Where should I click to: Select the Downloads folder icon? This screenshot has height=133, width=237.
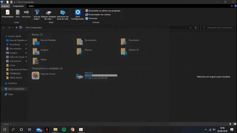(x=124, y=42)
